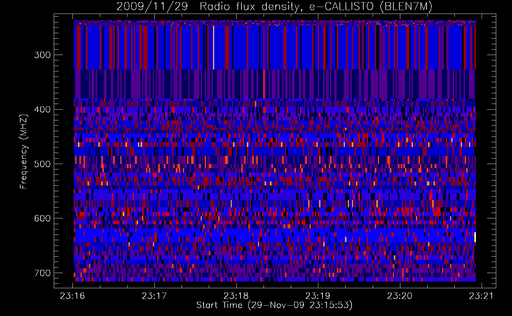This screenshot has height=316, width=512.
Task: Click the 23:17 time tick label
Action: pos(154,296)
